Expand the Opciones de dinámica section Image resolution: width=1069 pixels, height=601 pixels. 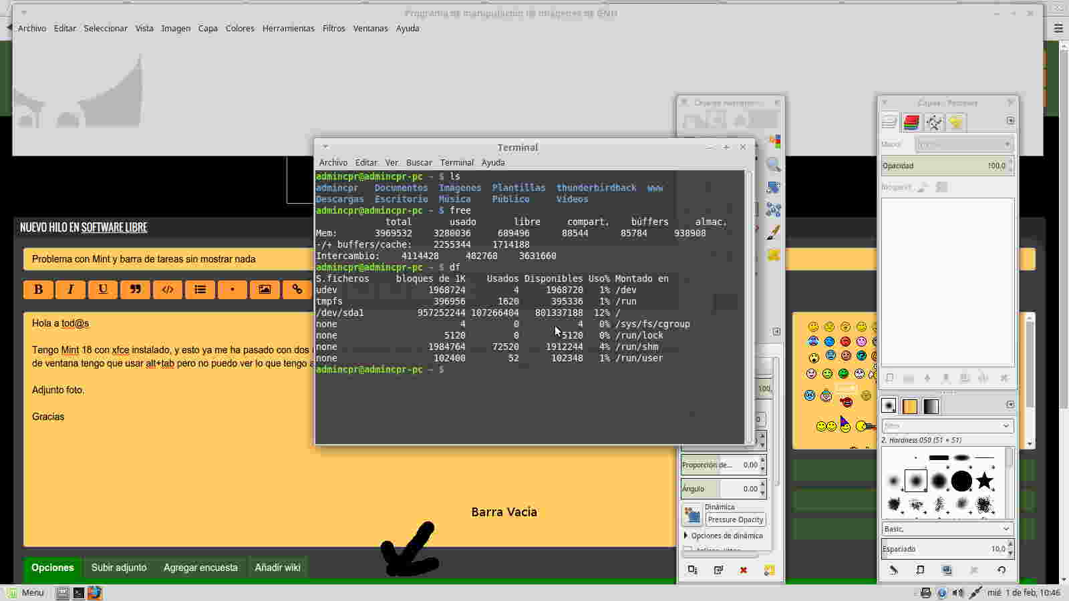tap(726, 536)
